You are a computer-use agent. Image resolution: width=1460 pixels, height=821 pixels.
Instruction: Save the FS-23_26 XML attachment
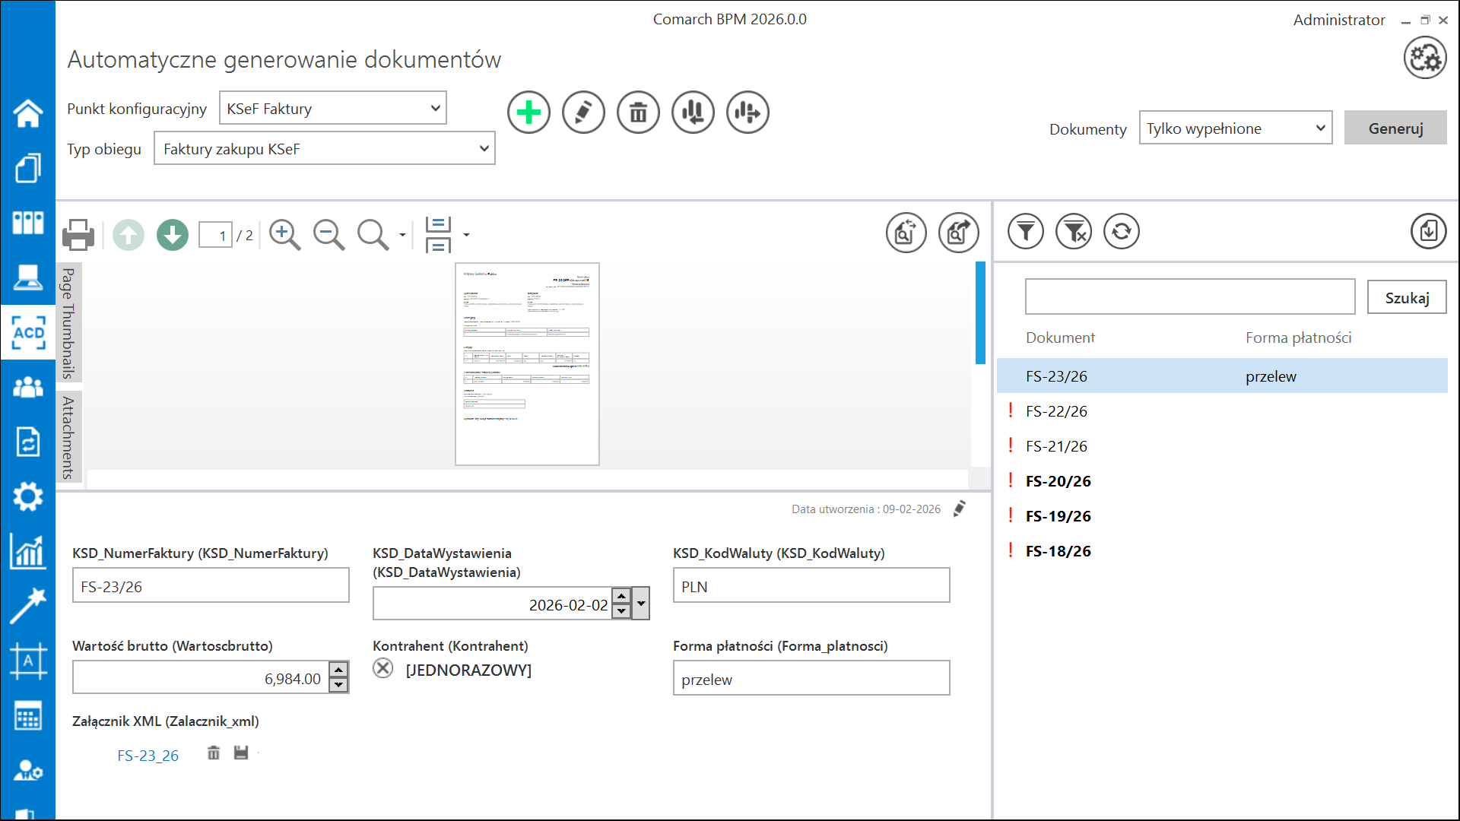241,753
